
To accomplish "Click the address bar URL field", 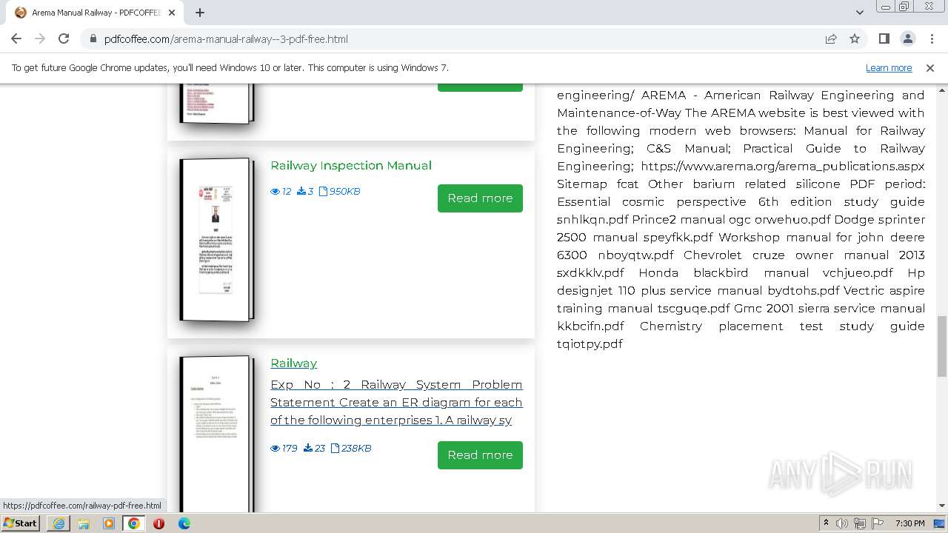I will click(452, 39).
